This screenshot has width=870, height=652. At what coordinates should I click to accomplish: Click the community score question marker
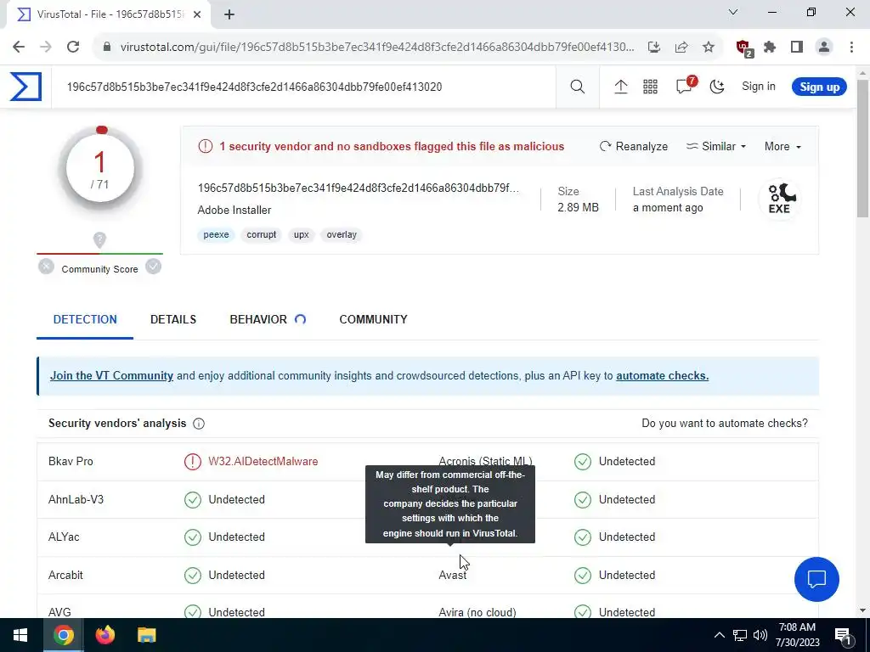pos(99,239)
